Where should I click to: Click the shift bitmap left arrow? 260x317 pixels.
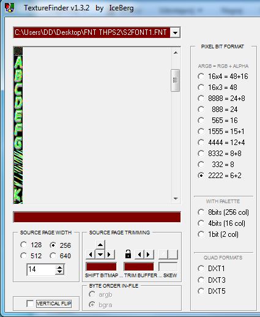(x=91, y=255)
